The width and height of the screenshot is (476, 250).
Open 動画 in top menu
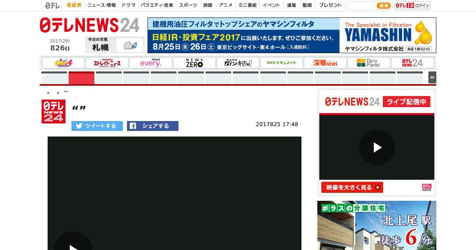(307, 5)
